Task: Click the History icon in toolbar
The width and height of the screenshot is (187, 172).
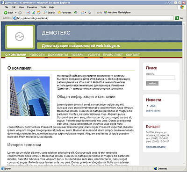Action: (x=76, y=13)
